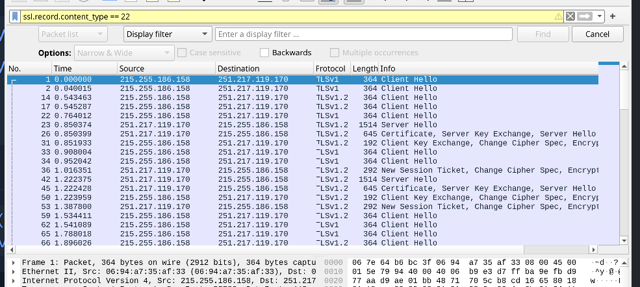Expand Internet Protocol Version 4 tree node
Viewport: 640px width, 287px height.
[14, 281]
